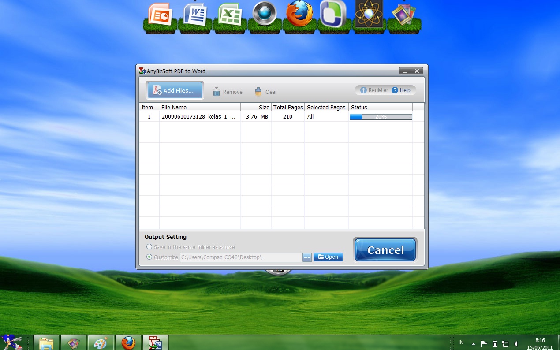The image size is (560, 350).
Task: Switch to PDF to Word taskbar button
Action: (x=156, y=343)
